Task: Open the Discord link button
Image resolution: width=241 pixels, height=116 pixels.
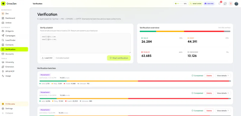Action: click(209, 4)
